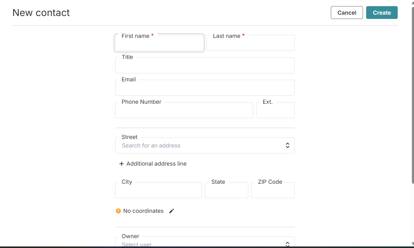Click the Owner field up-down chevron icon
The height and width of the screenshot is (248, 414).
coord(288,244)
